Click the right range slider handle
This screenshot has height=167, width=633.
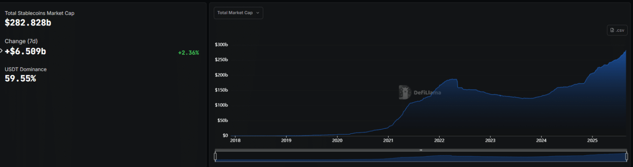coord(626,156)
